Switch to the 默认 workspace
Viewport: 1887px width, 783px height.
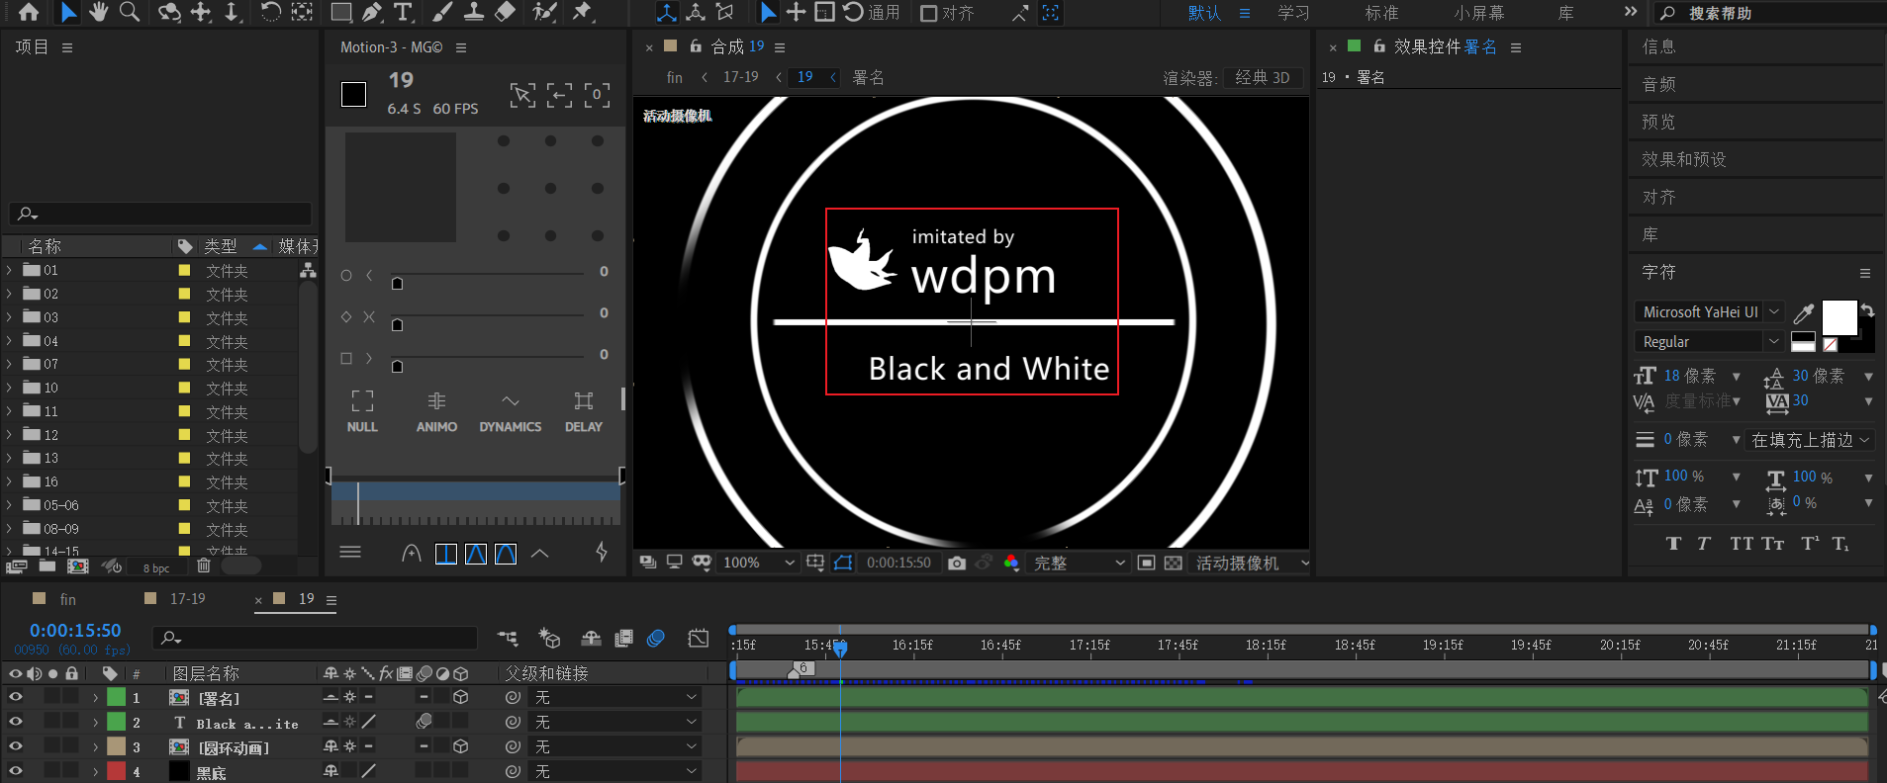tap(1204, 13)
